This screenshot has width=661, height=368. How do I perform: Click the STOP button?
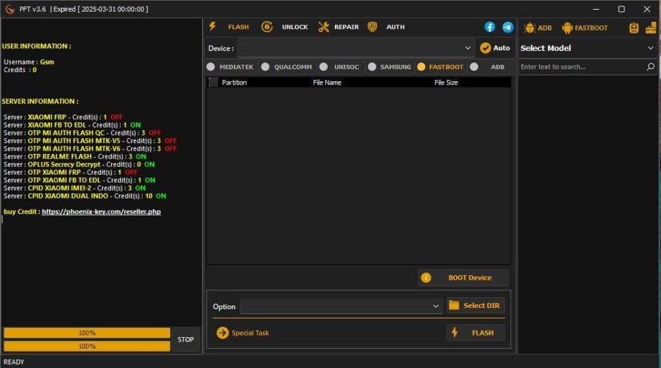[185, 340]
